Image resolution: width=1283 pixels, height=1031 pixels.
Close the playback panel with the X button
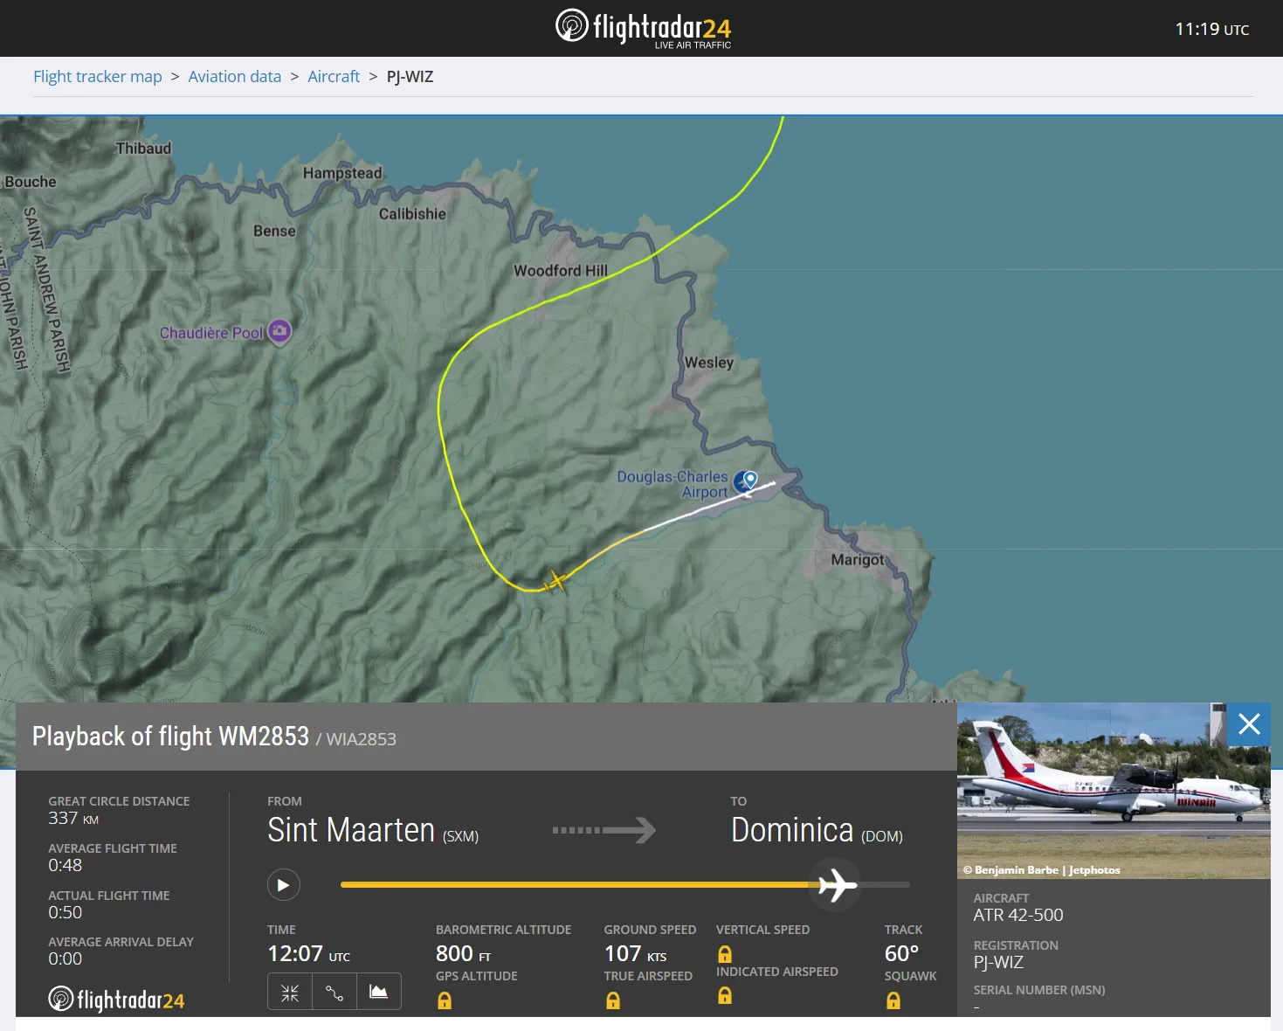(1249, 724)
